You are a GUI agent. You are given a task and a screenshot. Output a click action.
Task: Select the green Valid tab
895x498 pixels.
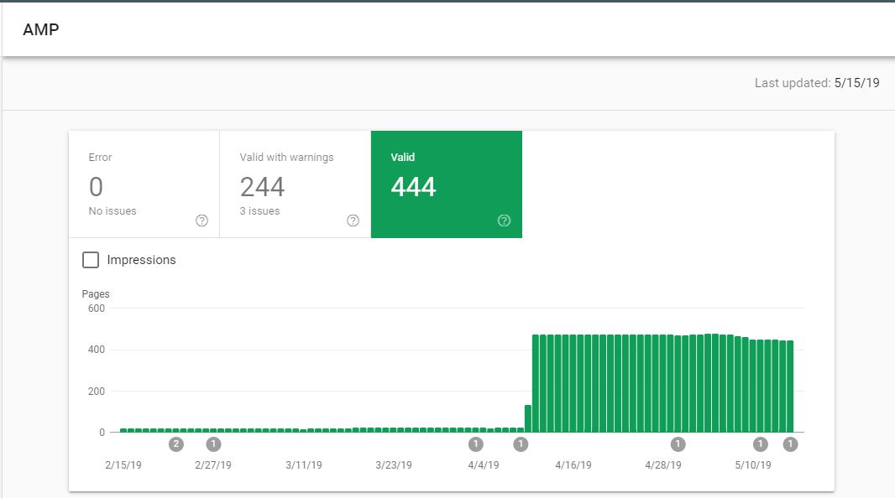pyautogui.click(x=446, y=184)
